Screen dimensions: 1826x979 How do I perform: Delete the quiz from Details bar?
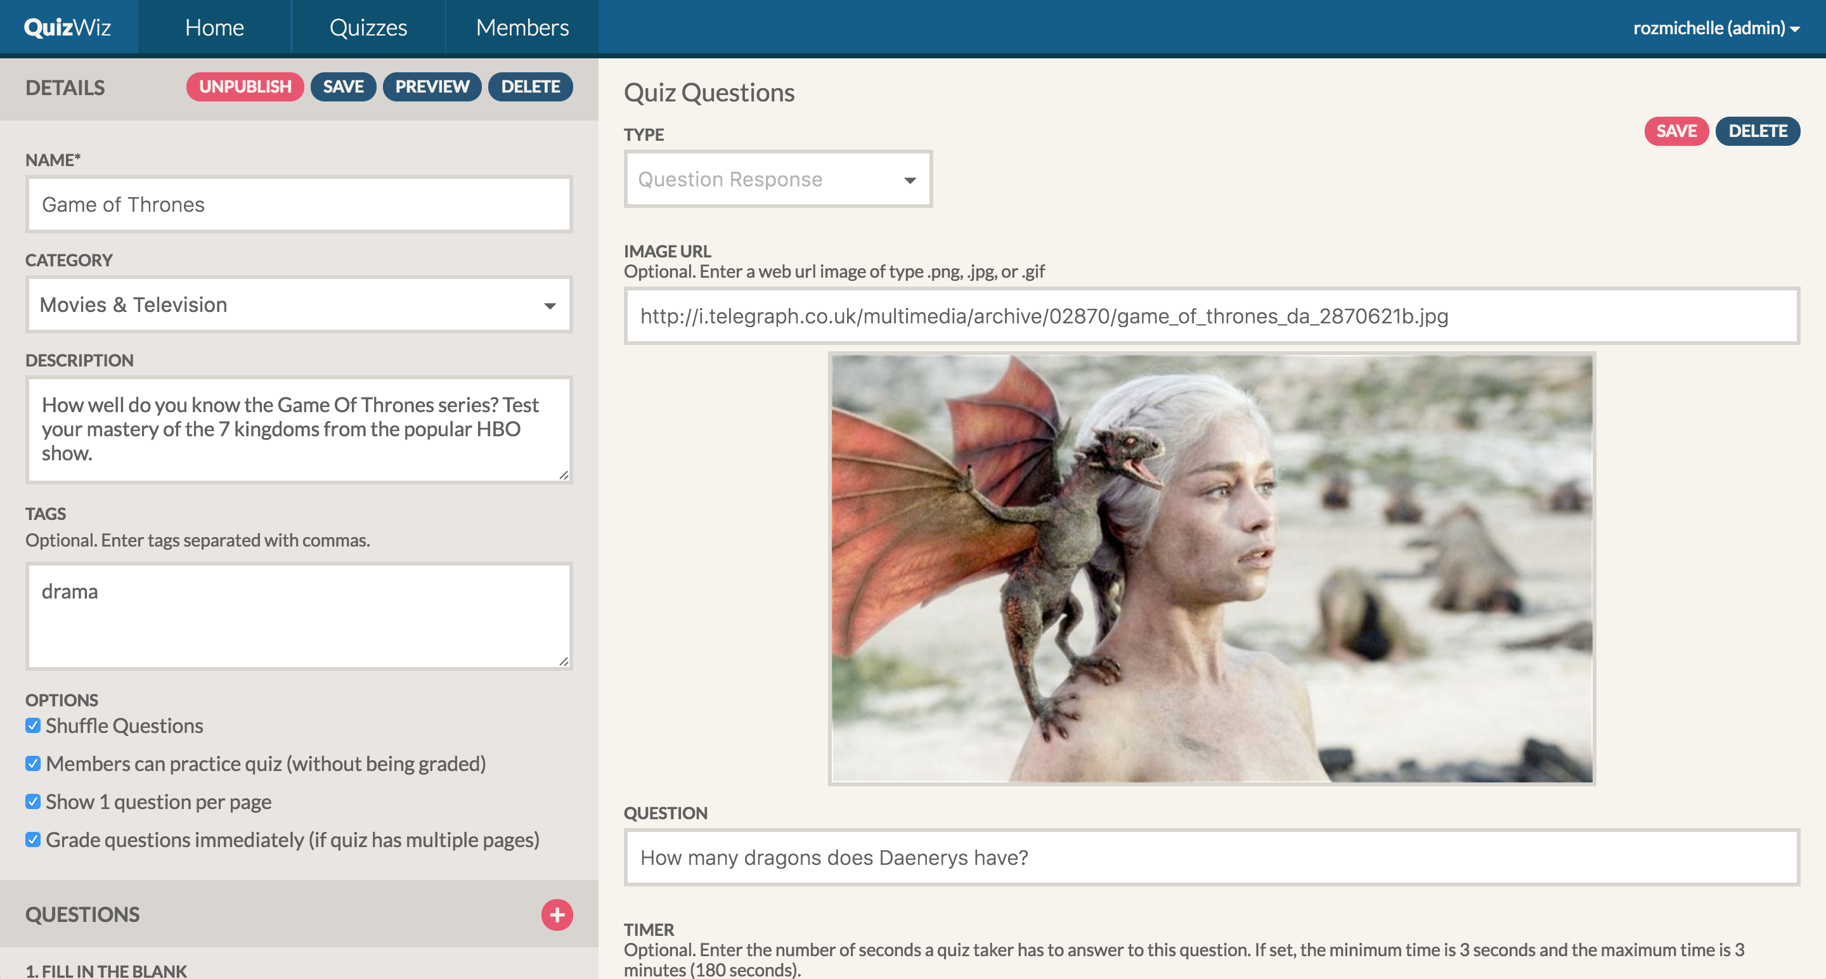point(530,86)
